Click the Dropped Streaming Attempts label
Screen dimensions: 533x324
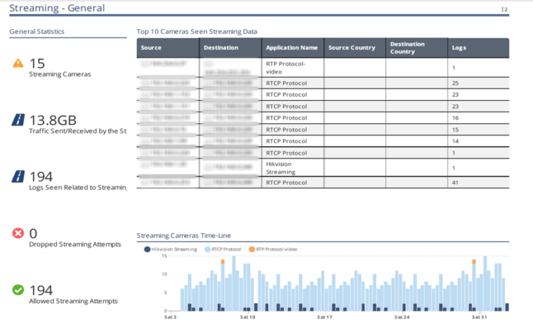pyautogui.click(x=75, y=244)
